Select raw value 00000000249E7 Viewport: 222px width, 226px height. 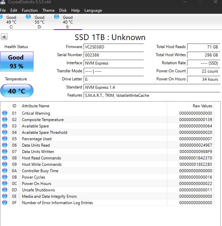196,145
